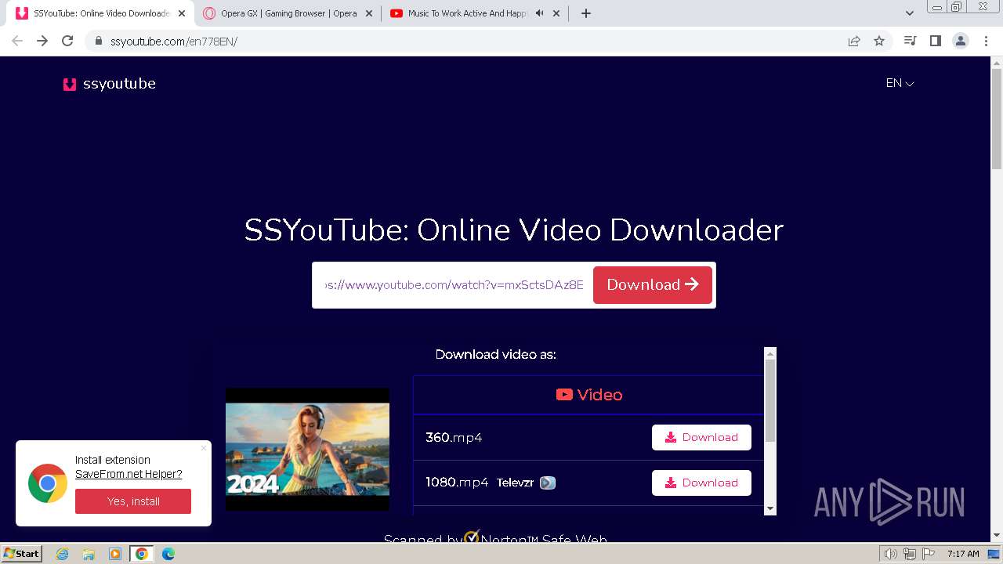This screenshot has width=1003, height=564.
Task: Click the volume tray icon
Action: (891, 555)
